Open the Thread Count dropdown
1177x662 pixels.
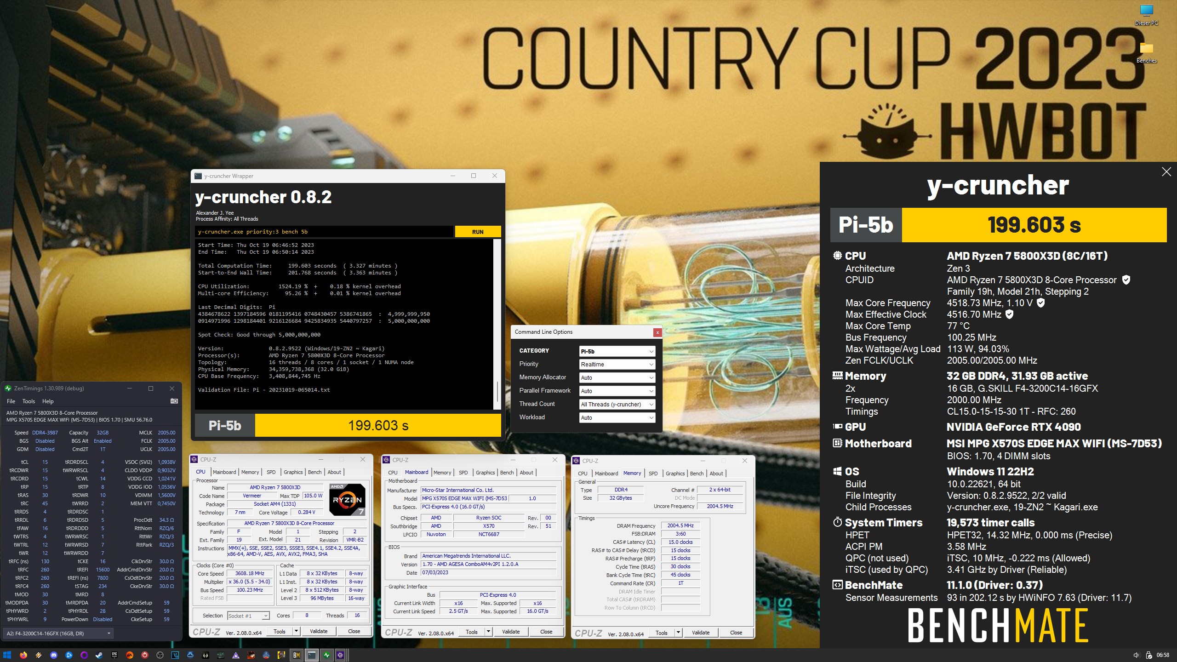(617, 404)
